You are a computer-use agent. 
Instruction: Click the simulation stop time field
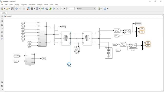click(x=70, y=9)
